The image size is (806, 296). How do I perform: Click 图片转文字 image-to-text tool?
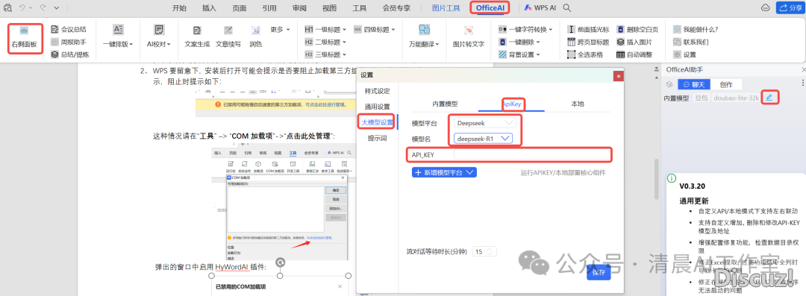coord(468,36)
